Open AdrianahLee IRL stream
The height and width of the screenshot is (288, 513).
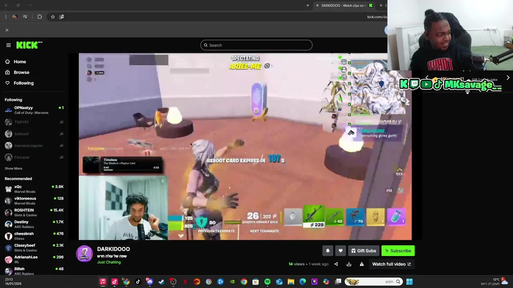click(x=34, y=259)
